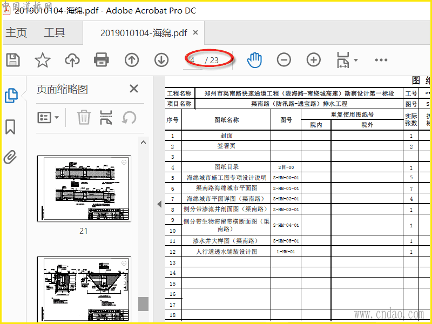The image size is (432, 324).
Task: Close the 页面缩略图 panel
Action: (134, 89)
